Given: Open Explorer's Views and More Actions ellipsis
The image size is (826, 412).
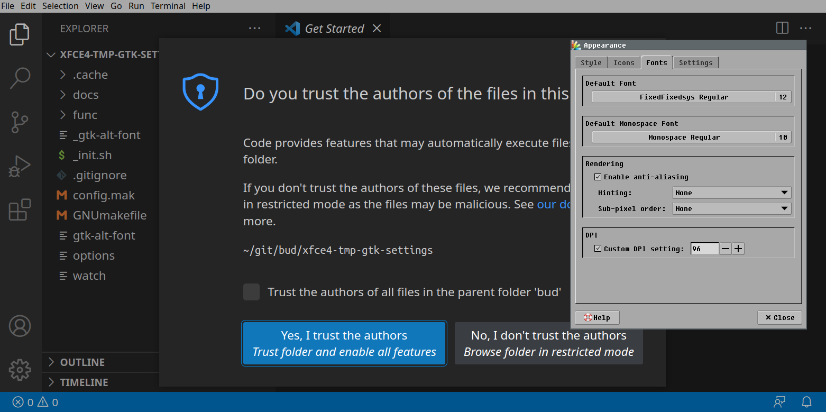Looking at the screenshot, I should 254,29.
